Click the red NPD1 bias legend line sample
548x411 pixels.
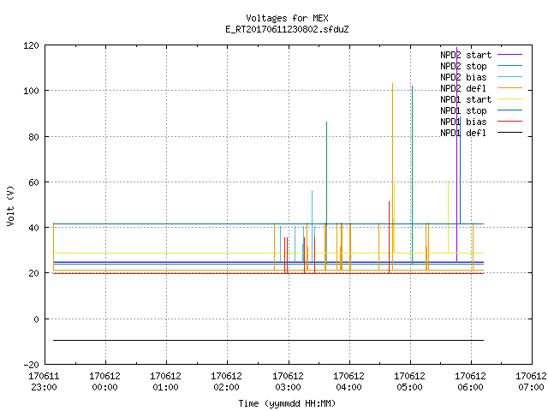pyautogui.click(x=509, y=122)
